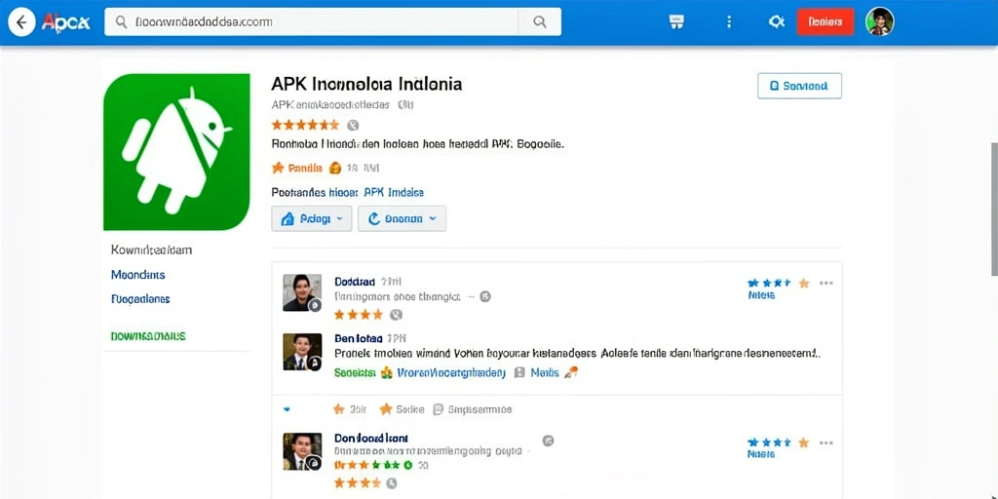998x499 pixels.
Task: Open the three-dot menu in header
Action: pyautogui.click(x=729, y=21)
